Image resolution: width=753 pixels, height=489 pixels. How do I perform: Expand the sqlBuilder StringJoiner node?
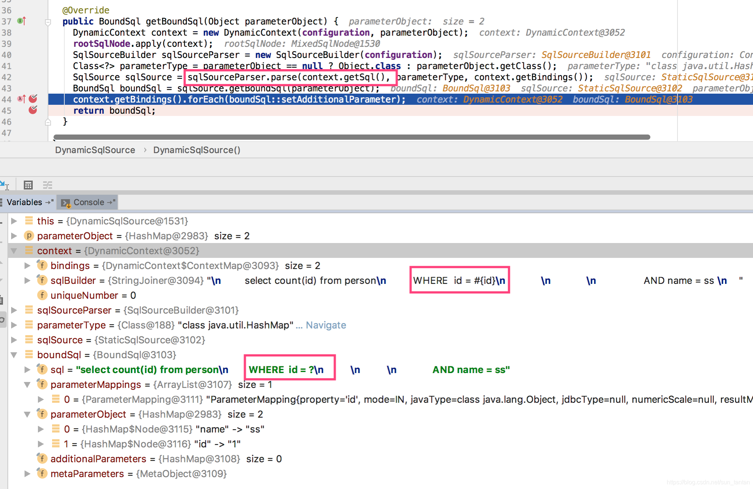[x=27, y=281]
